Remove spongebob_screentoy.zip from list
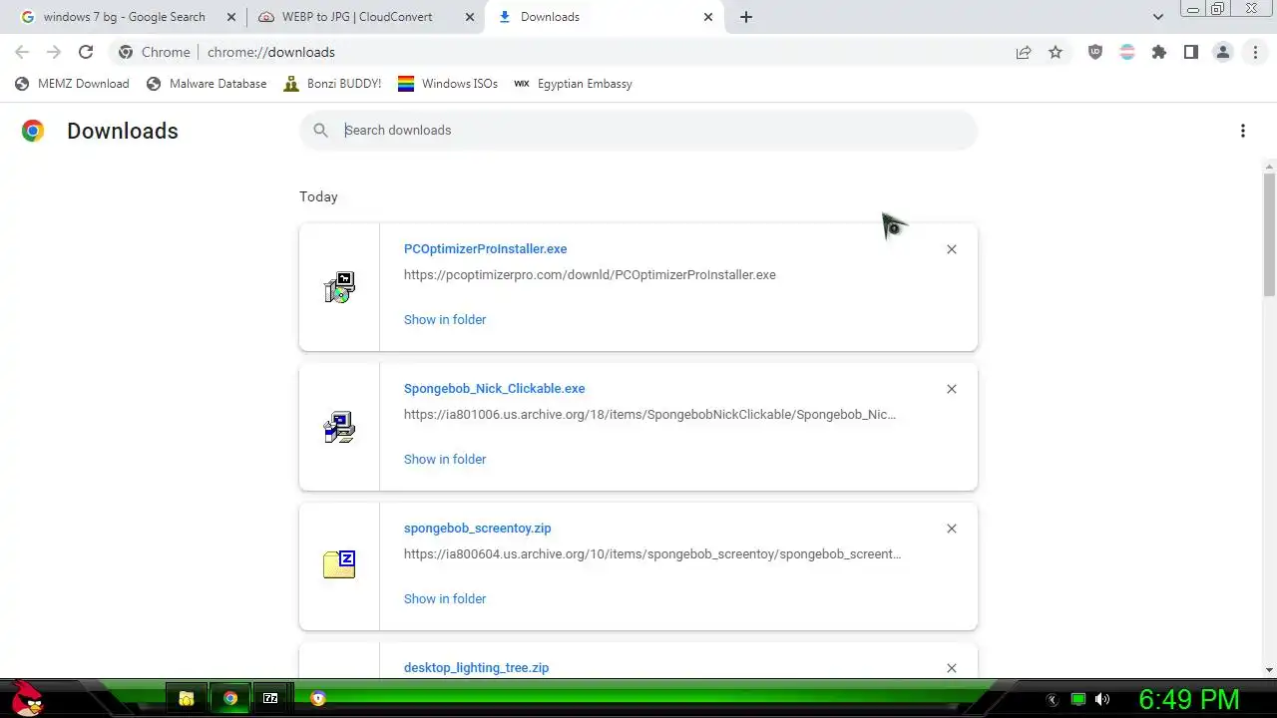Viewport: 1277px width, 718px height. point(952,529)
